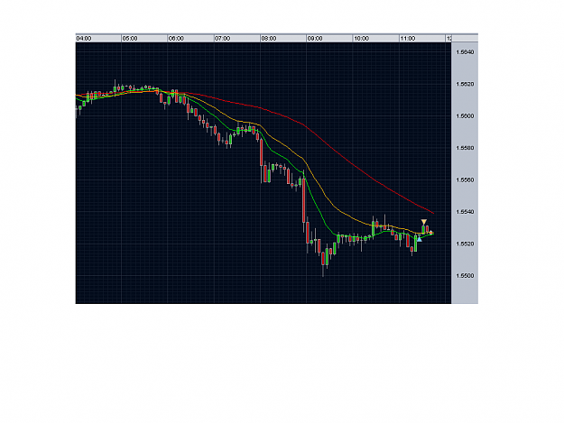Click the 1.5560 price axis label
564x423 pixels.
(465, 180)
